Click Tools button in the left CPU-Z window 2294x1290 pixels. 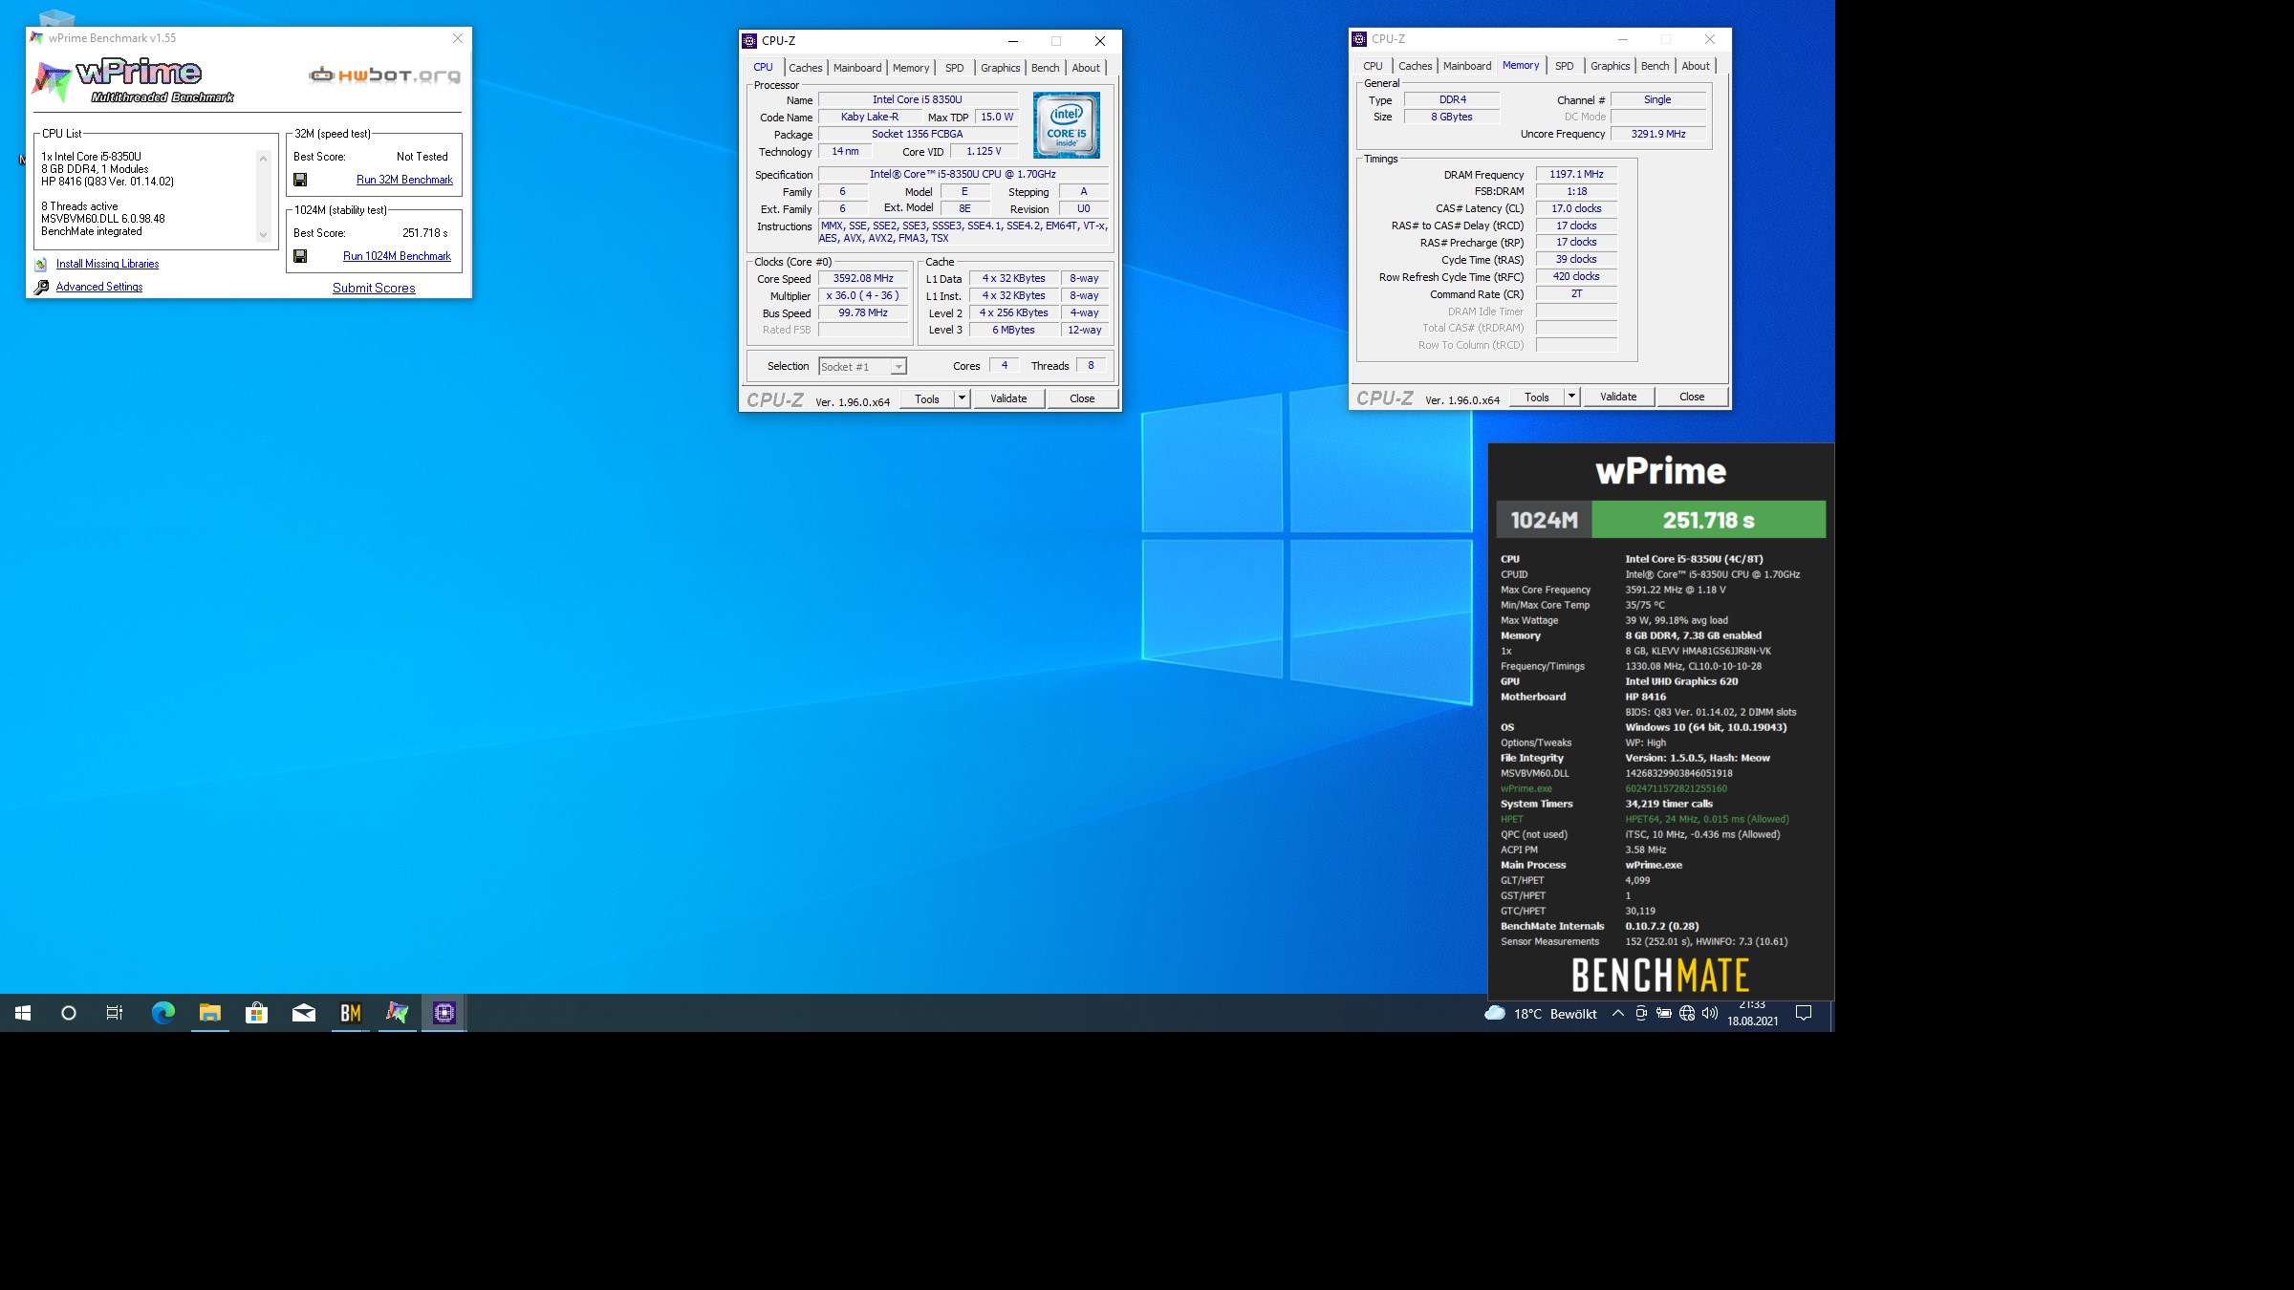[x=927, y=398]
